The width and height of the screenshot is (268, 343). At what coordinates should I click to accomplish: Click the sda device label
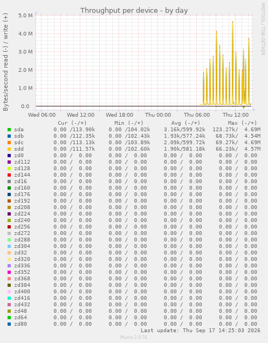tap(19, 130)
